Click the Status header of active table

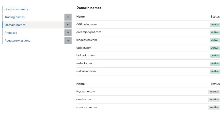[215, 17]
